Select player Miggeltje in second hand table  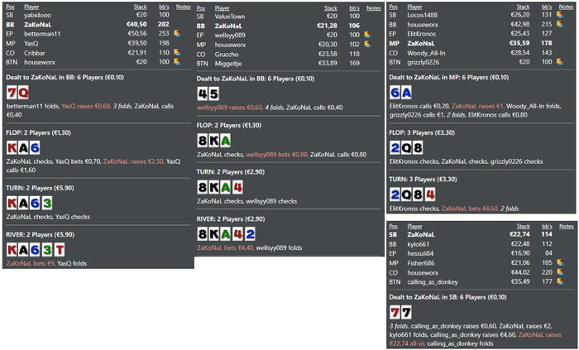coord(228,64)
